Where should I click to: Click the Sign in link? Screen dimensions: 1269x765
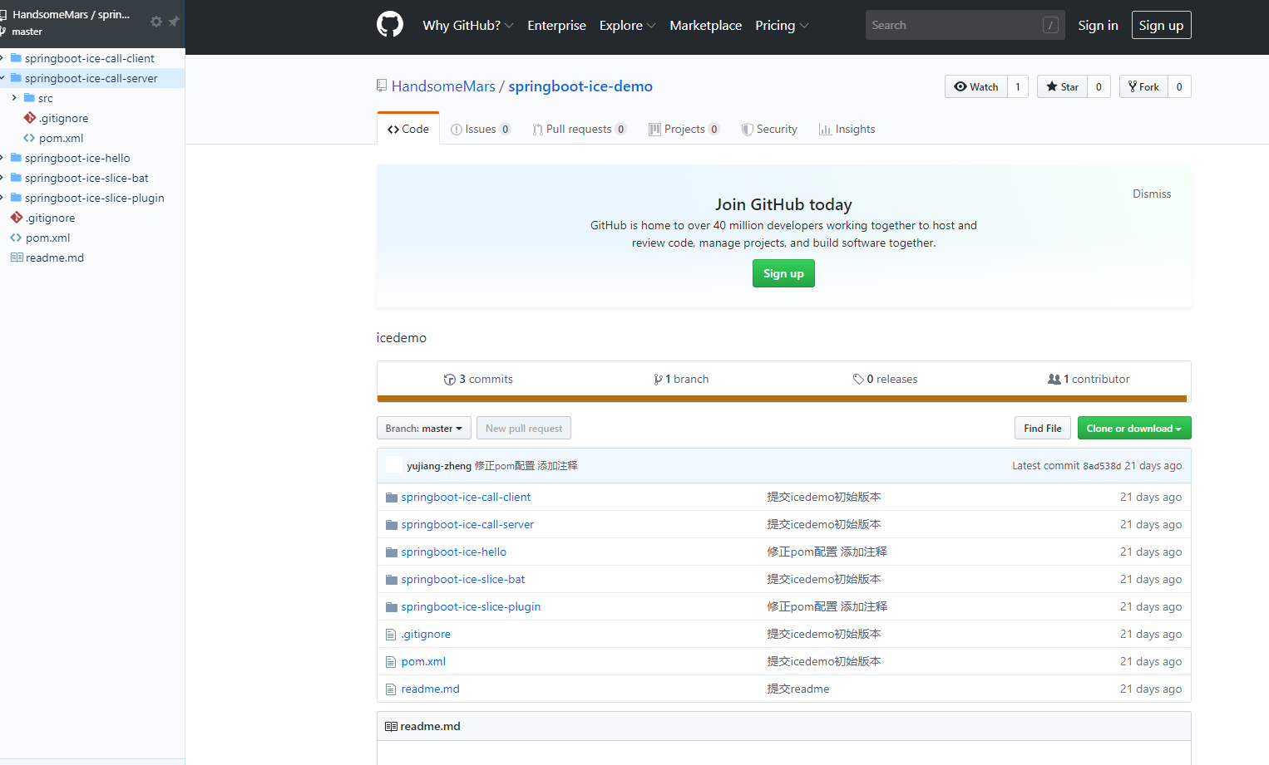click(1098, 25)
